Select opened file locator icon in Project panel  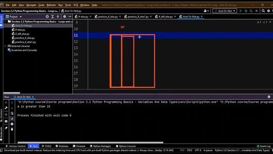pos(47,17)
